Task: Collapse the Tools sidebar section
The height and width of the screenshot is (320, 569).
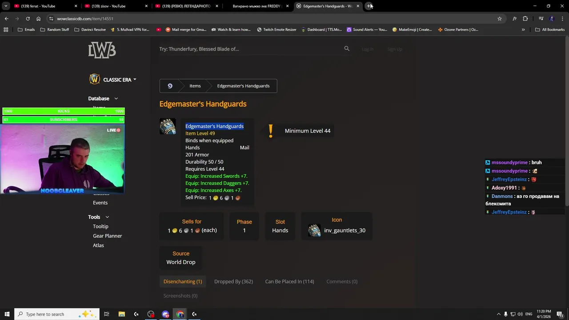Action: [x=107, y=217]
